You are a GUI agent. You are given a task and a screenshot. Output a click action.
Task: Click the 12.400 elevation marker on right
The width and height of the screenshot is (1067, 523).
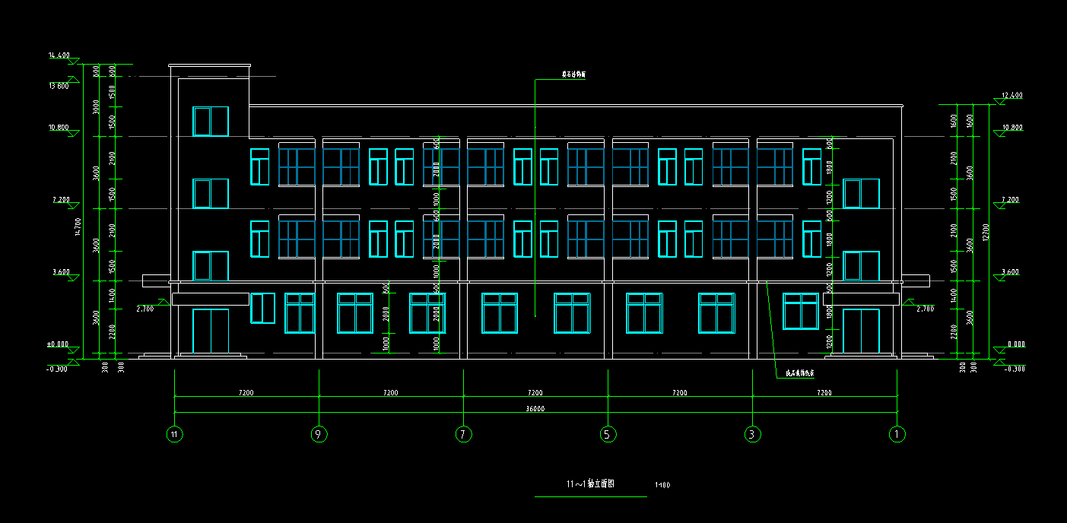(x=1011, y=96)
